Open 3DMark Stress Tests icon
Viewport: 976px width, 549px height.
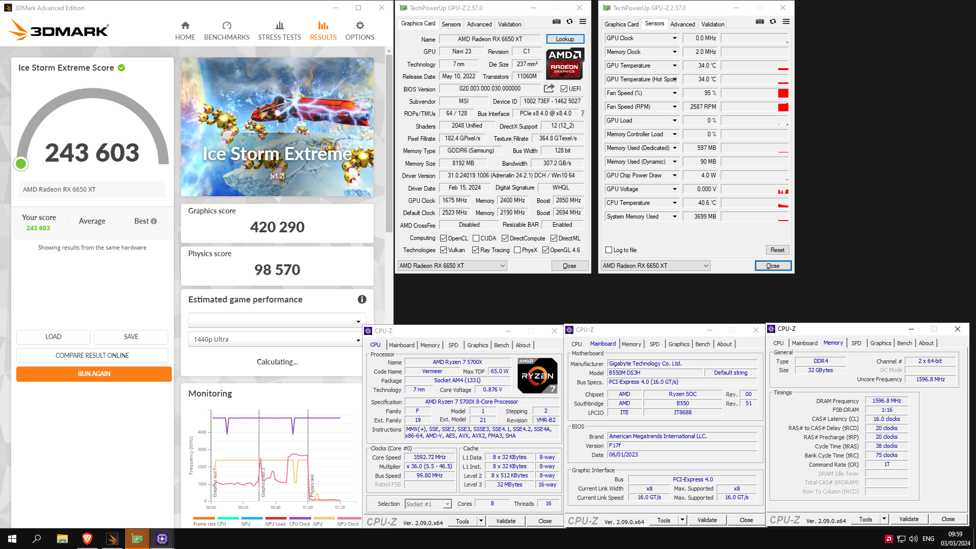(280, 25)
